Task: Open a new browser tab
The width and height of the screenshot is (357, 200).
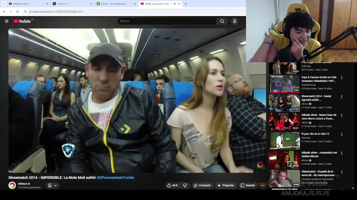Action: click(185, 4)
